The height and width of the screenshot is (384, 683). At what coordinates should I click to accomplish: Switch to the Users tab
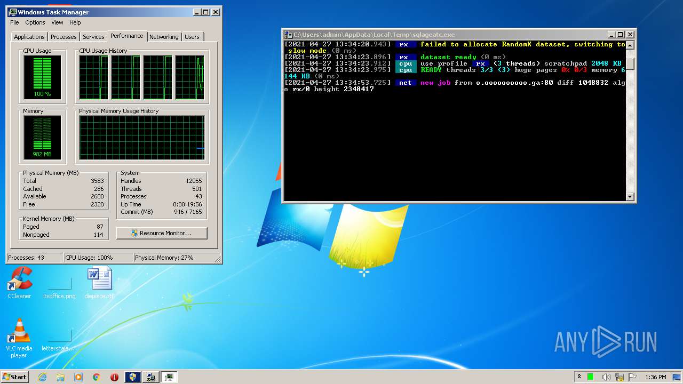[192, 37]
